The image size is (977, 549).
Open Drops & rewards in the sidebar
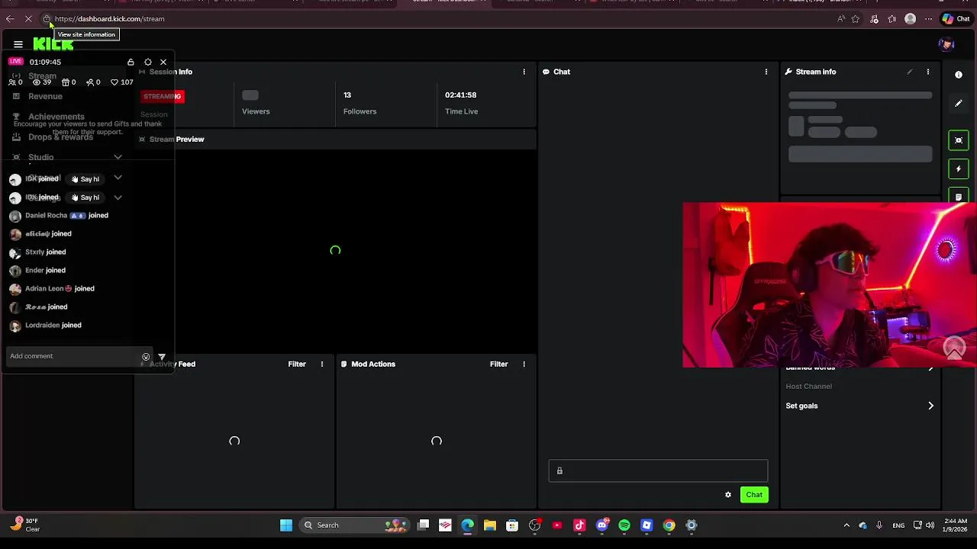tap(60, 137)
